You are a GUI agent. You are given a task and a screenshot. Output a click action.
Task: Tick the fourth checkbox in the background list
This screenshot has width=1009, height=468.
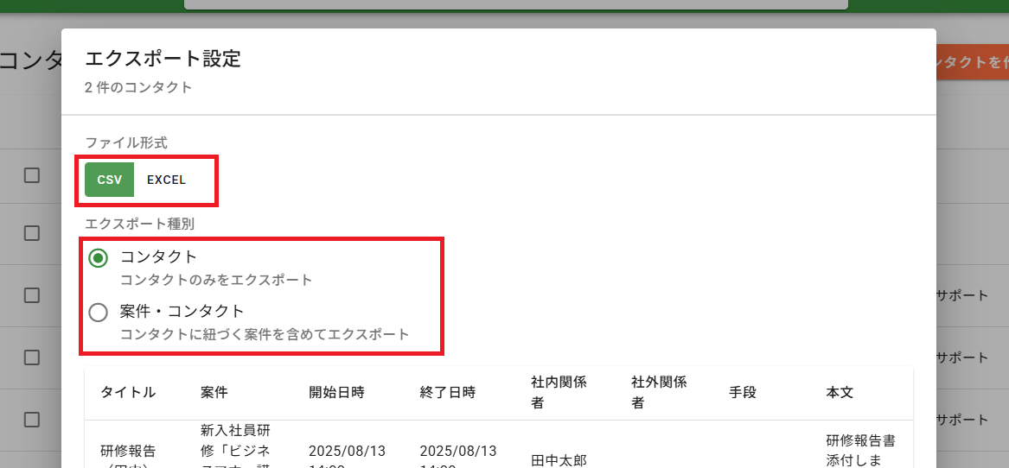(32, 357)
